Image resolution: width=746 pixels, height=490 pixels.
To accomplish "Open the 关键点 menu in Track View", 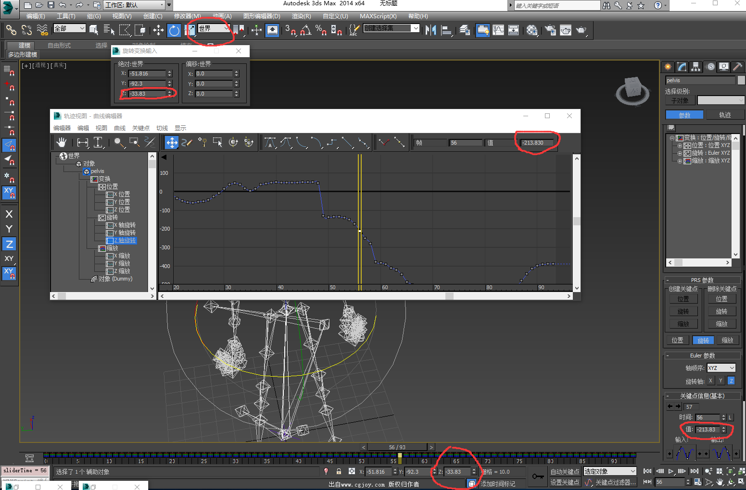I will [141, 128].
